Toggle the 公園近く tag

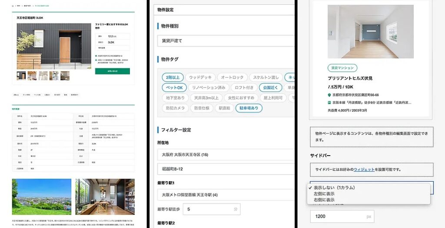pyautogui.click(x=271, y=88)
